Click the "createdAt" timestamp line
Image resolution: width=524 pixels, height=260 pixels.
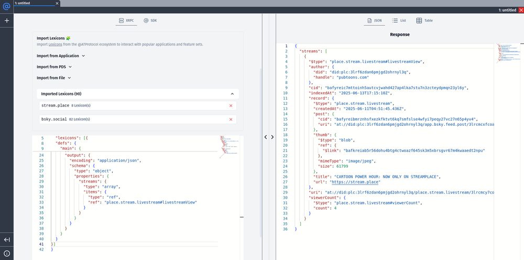coord(359,109)
